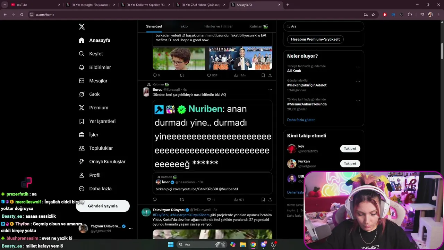Follow kev with Takip et
The image size is (444, 250).
point(350,149)
